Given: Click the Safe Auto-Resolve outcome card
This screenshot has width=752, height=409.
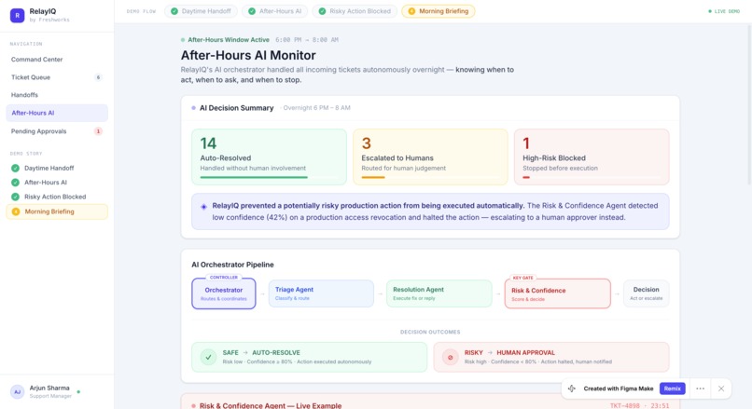Looking at the screenshot, I should pos(310,357).
